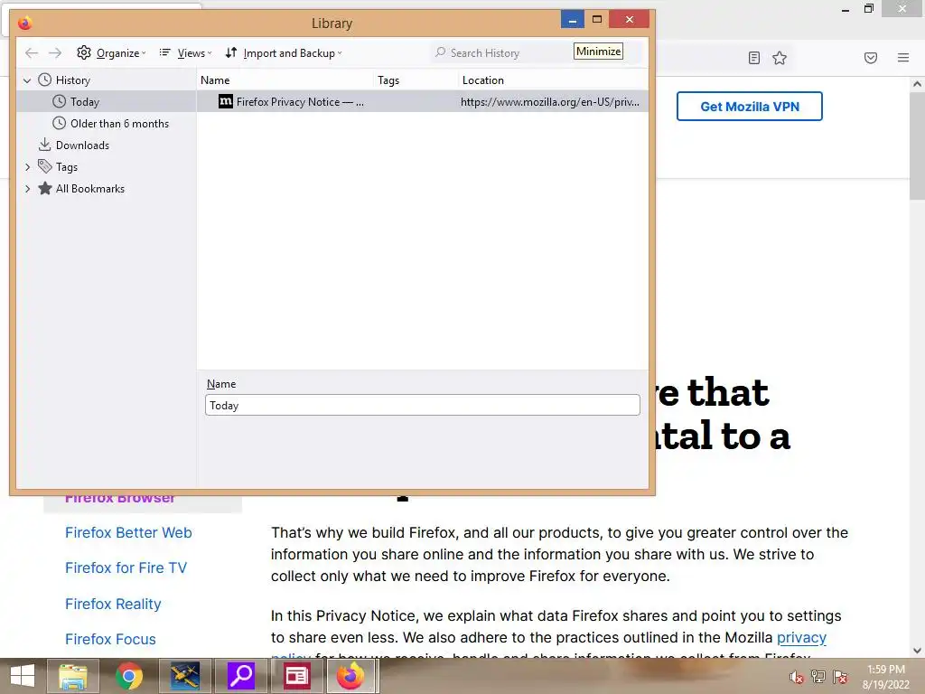
Task: Open the airplane app in taskbar
Action: click(184, 676)
